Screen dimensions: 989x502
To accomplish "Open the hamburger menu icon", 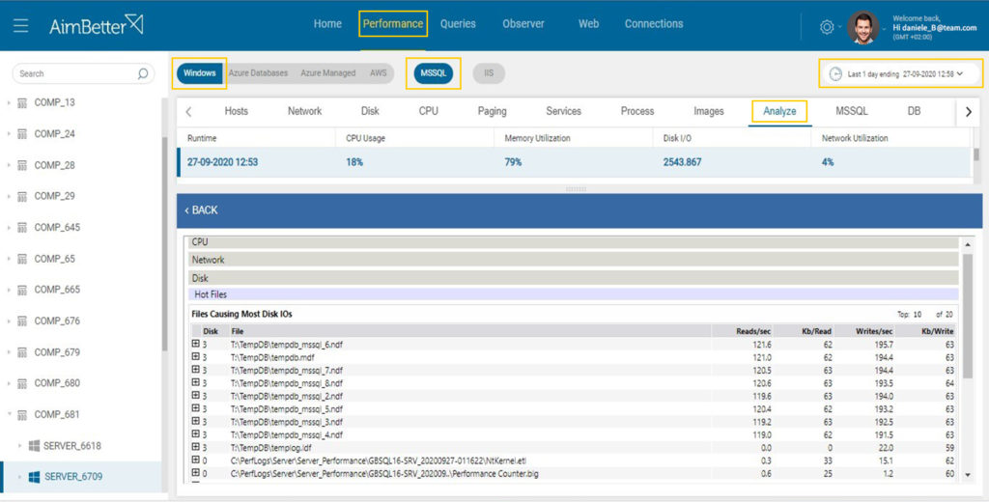I will pos(21,26).
